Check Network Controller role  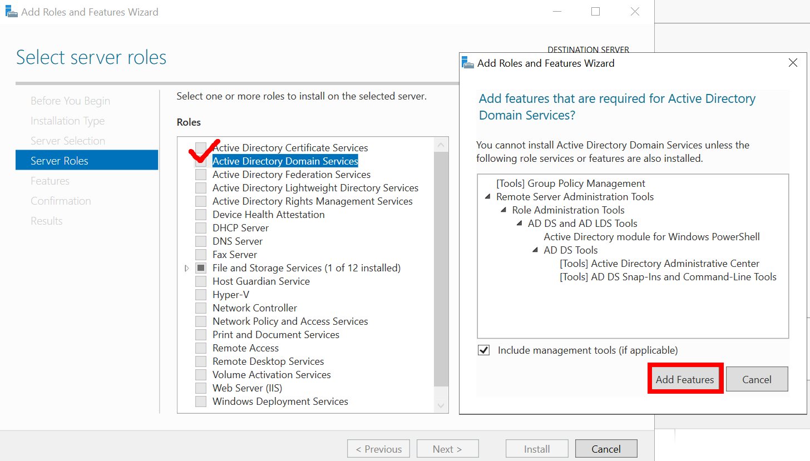(x=201, y=308)
